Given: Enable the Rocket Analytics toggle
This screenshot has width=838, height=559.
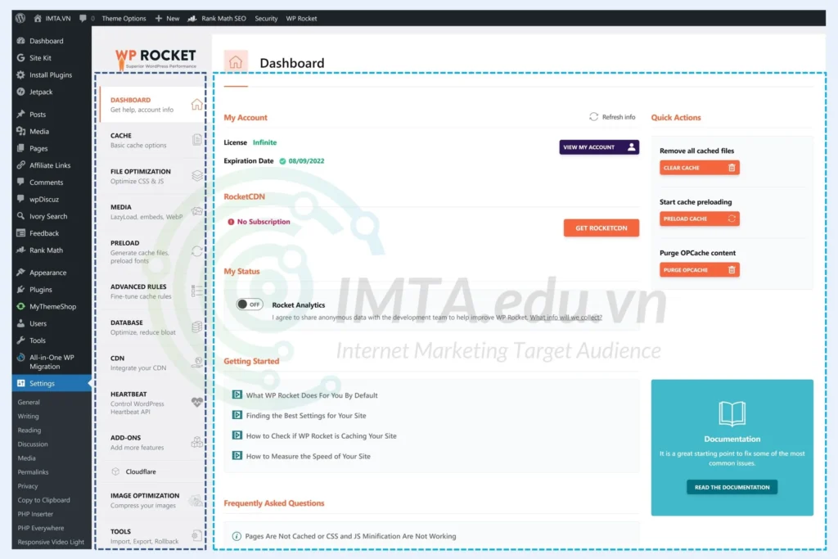Looking at the screenshot, I should coord(250,304).
